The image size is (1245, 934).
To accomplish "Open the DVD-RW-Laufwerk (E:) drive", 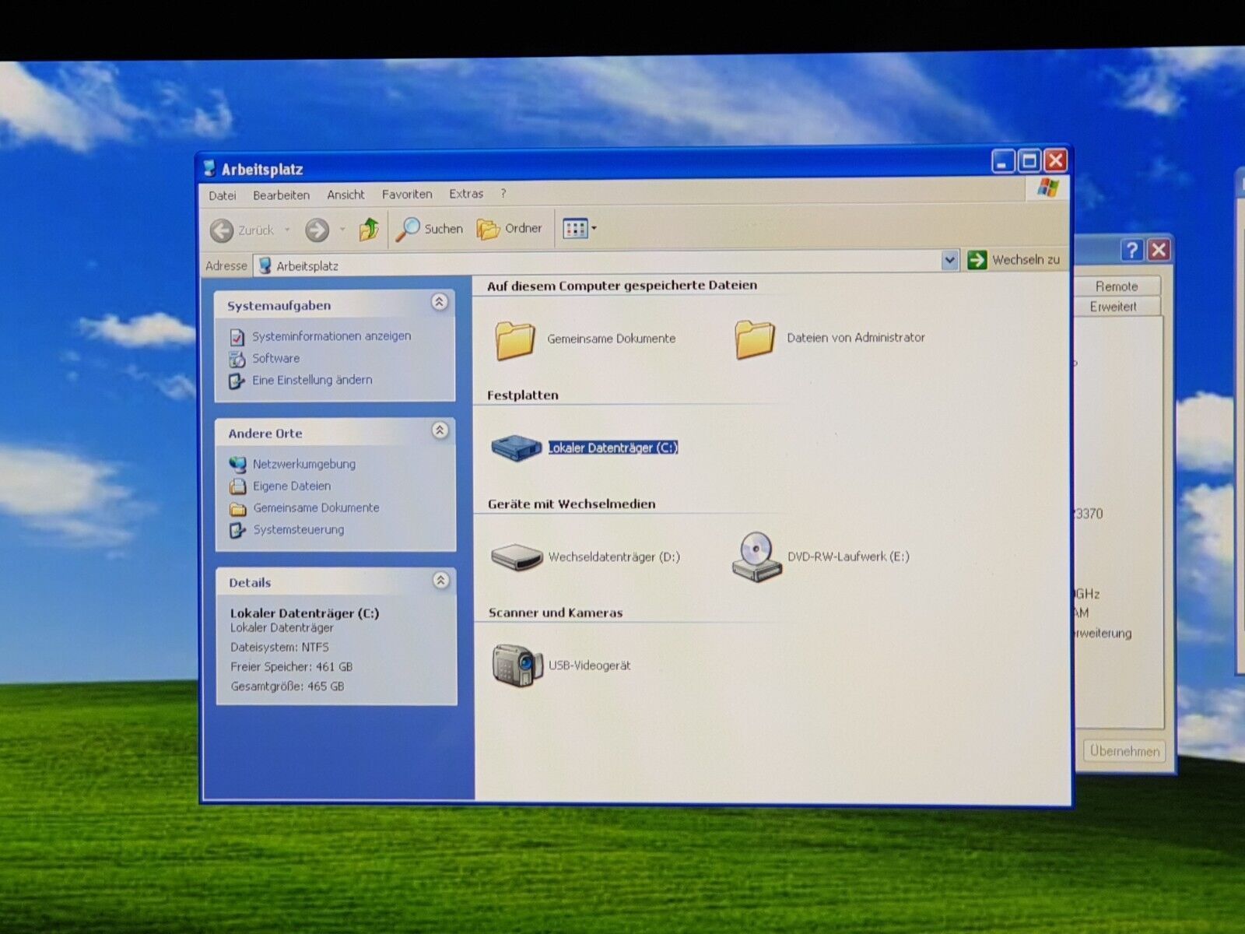I will [756, 557].
